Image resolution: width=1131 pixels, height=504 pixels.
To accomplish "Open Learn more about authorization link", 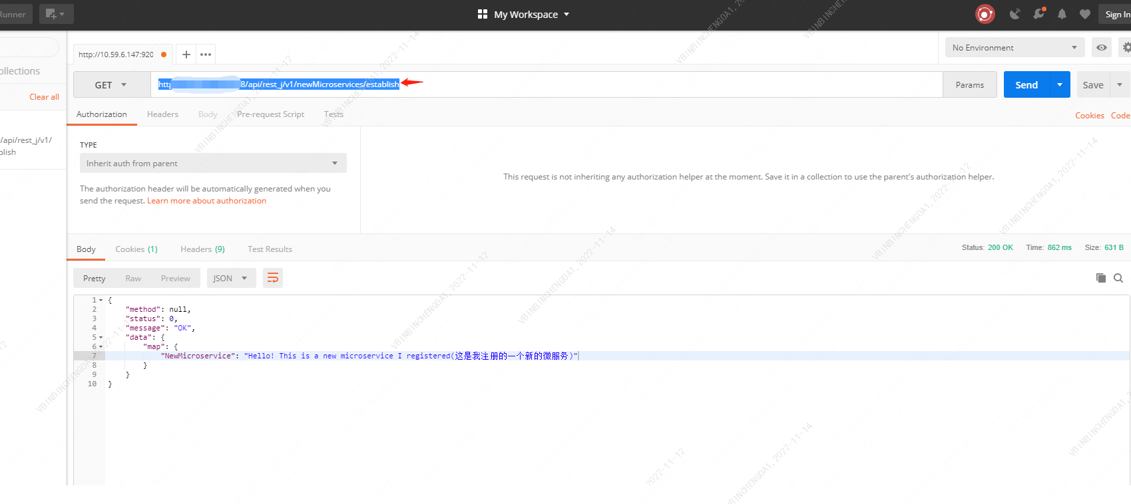I will point(206,201).
